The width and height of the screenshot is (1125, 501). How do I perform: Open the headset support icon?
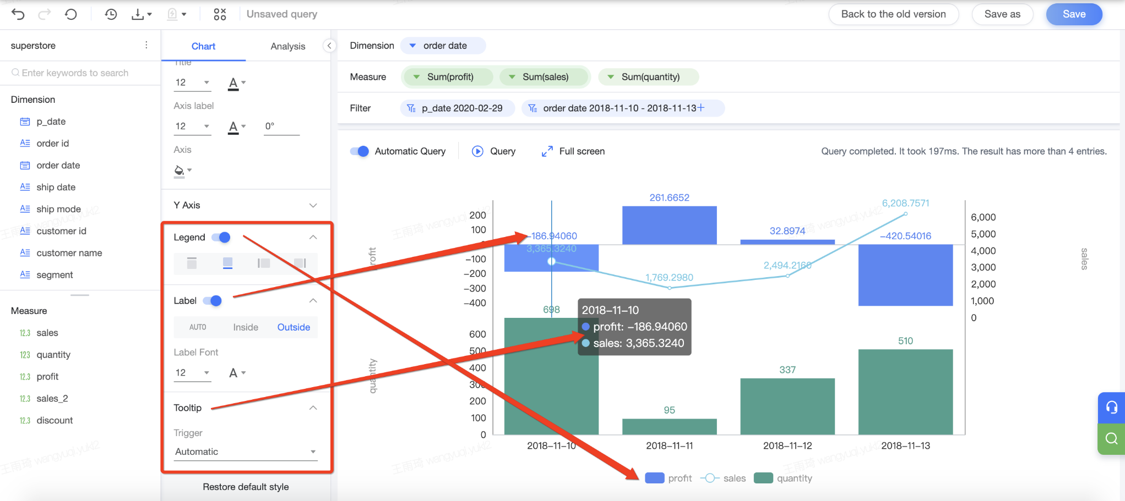tap(1111, 408)
